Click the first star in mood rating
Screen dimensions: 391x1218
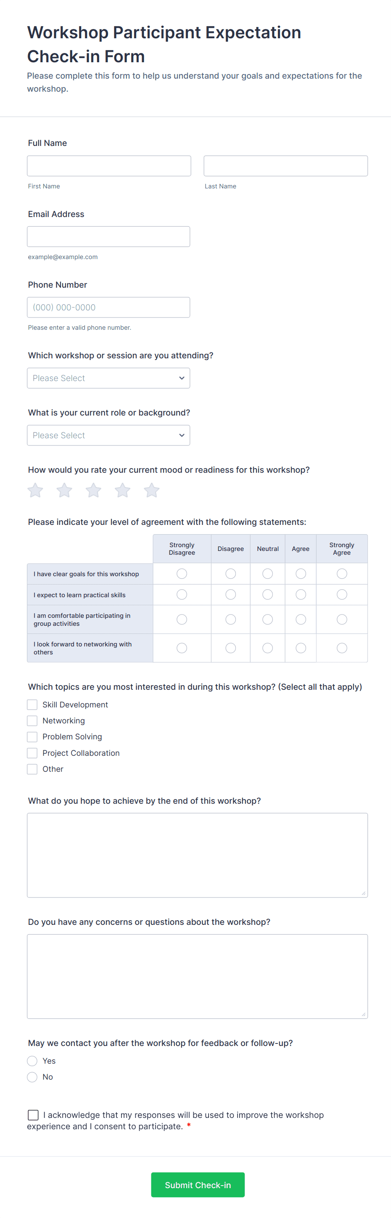[35, 490]
